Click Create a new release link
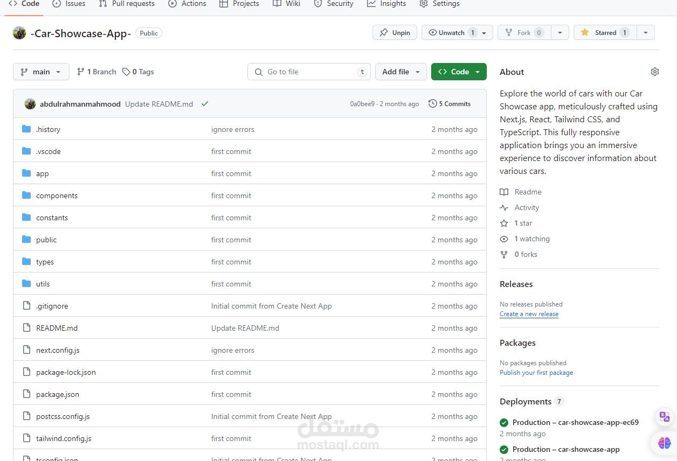Image resolution: width=677 pixels, height=461 pixels. 529,314
